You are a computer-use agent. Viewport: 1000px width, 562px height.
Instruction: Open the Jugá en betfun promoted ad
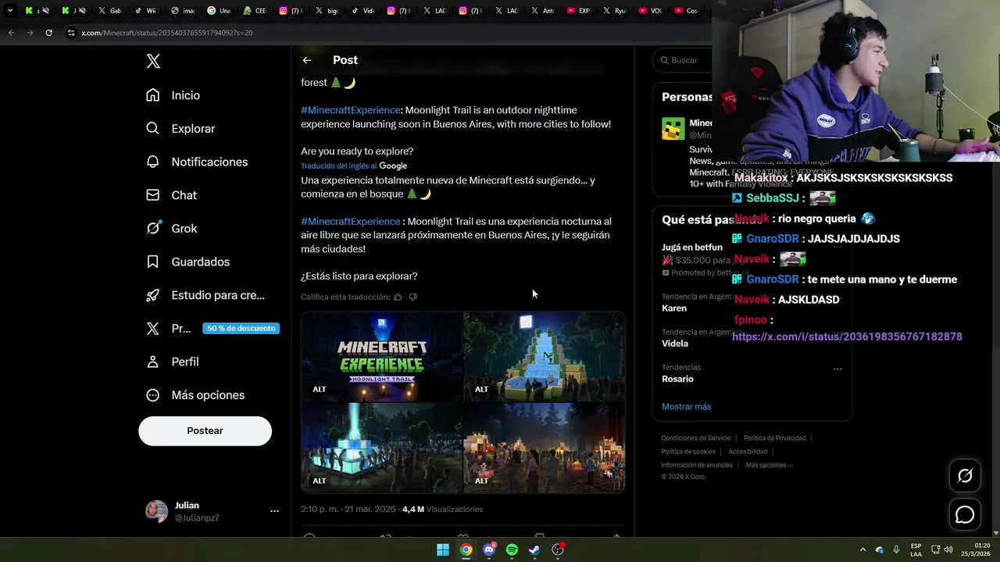point(692,247)
